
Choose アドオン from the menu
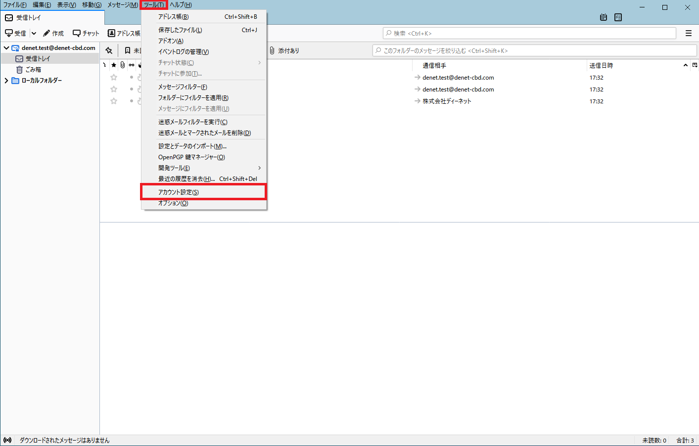click(x=204, y=41)
